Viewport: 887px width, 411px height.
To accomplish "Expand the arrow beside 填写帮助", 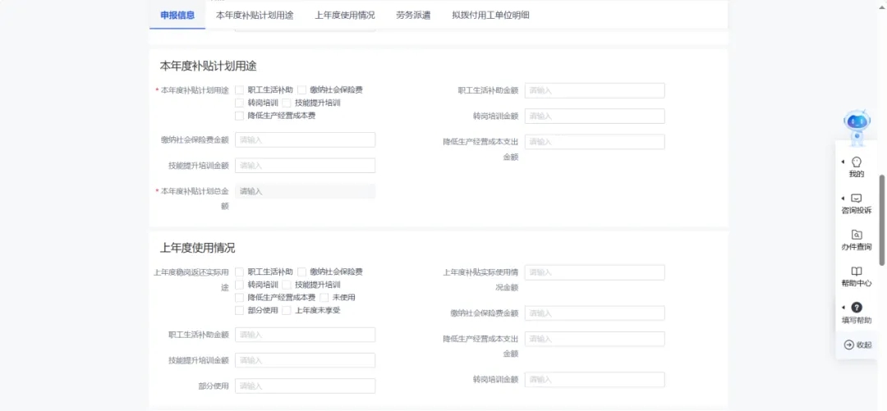I will [843, 308].
